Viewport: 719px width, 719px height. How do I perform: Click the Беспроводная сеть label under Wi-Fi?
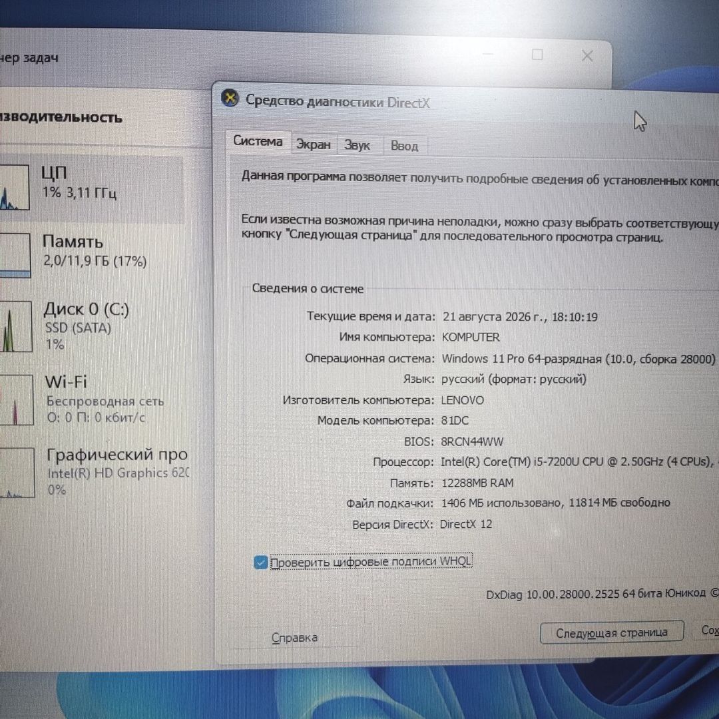pos(105,401)
